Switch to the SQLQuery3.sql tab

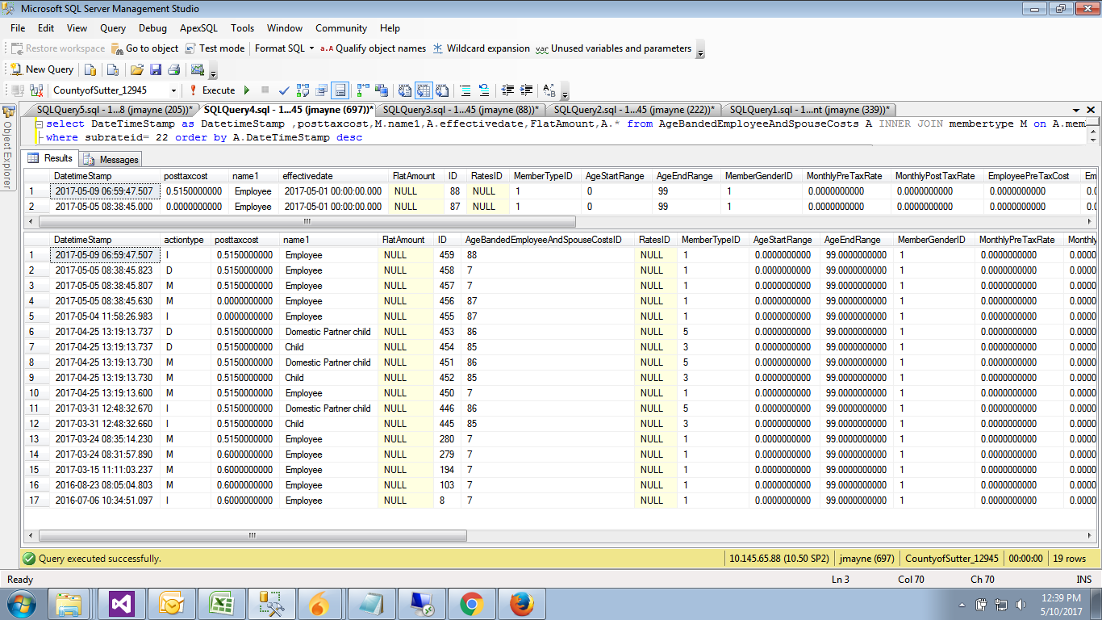tap(460, 110)
